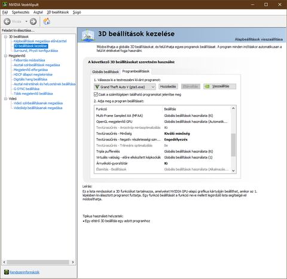The width and height of the screenshot is (287, 279).
Task: Select the 'Textúraszűrés - Minőség' row
Action: tap(163, 134)
